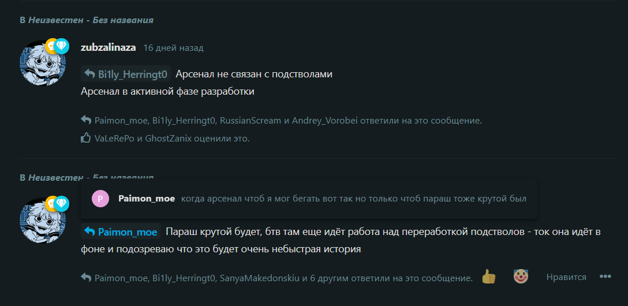Click the clown face reaction emoji
The image size is (628, 306).
tap(521, 277)
